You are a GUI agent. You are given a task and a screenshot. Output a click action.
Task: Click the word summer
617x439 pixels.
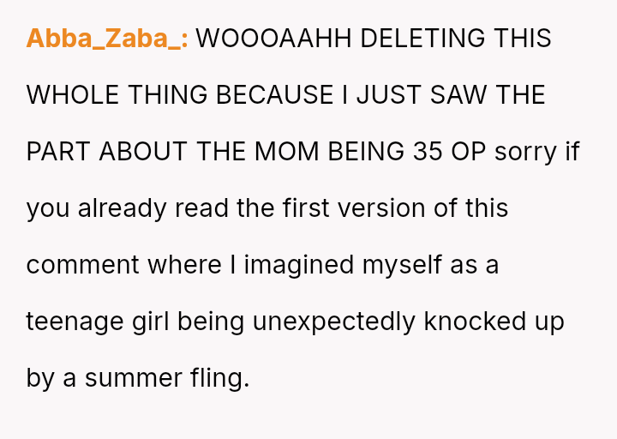coord(134,378)
